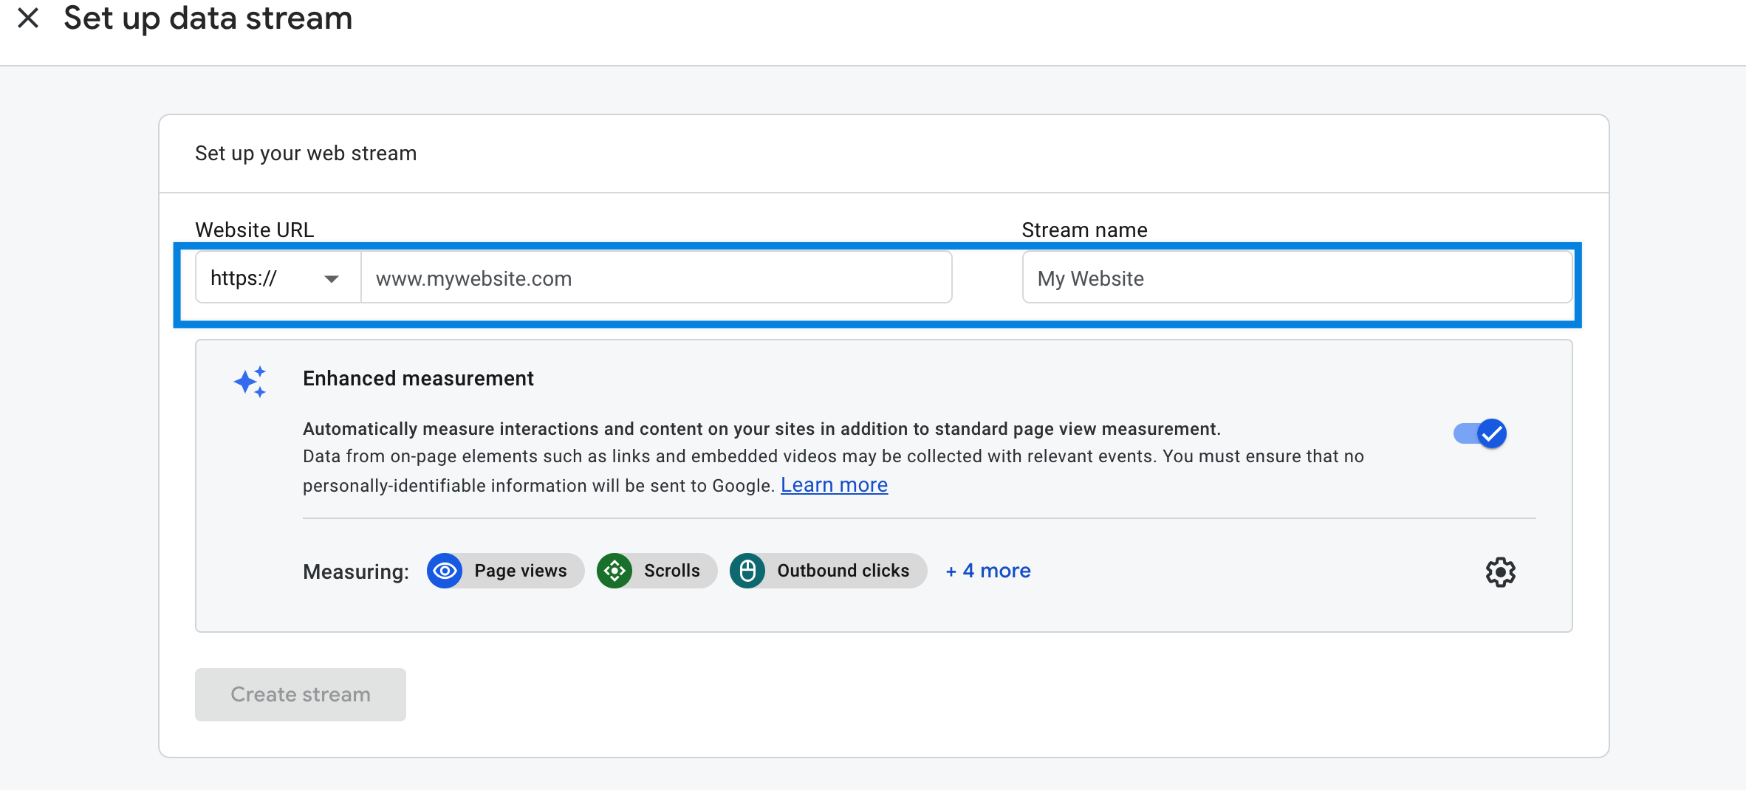Click the Outbound clicks chip label
The height and width of the screenshot is (790, 1746).
843,571
